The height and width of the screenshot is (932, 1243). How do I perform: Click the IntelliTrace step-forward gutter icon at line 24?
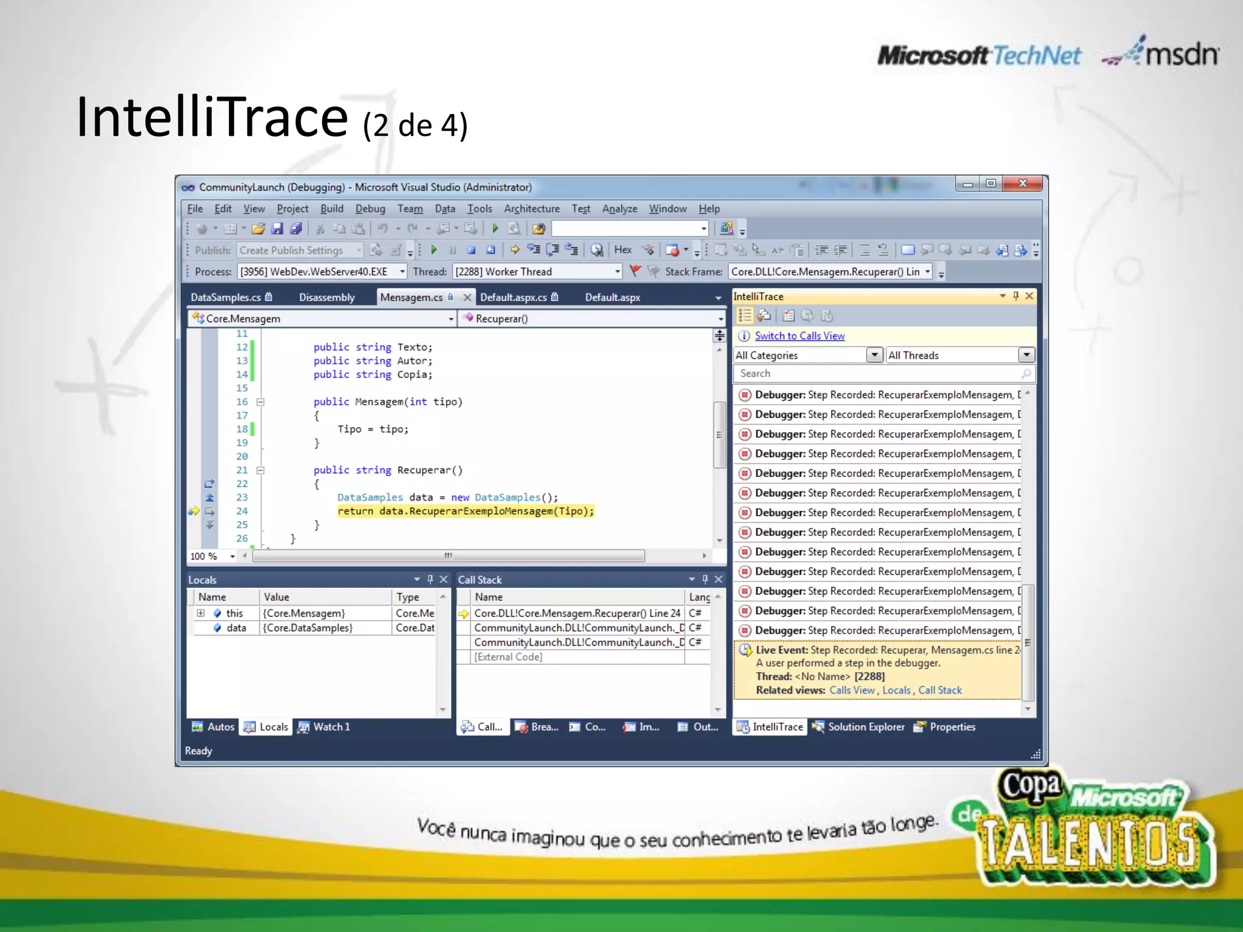(209, 511)
